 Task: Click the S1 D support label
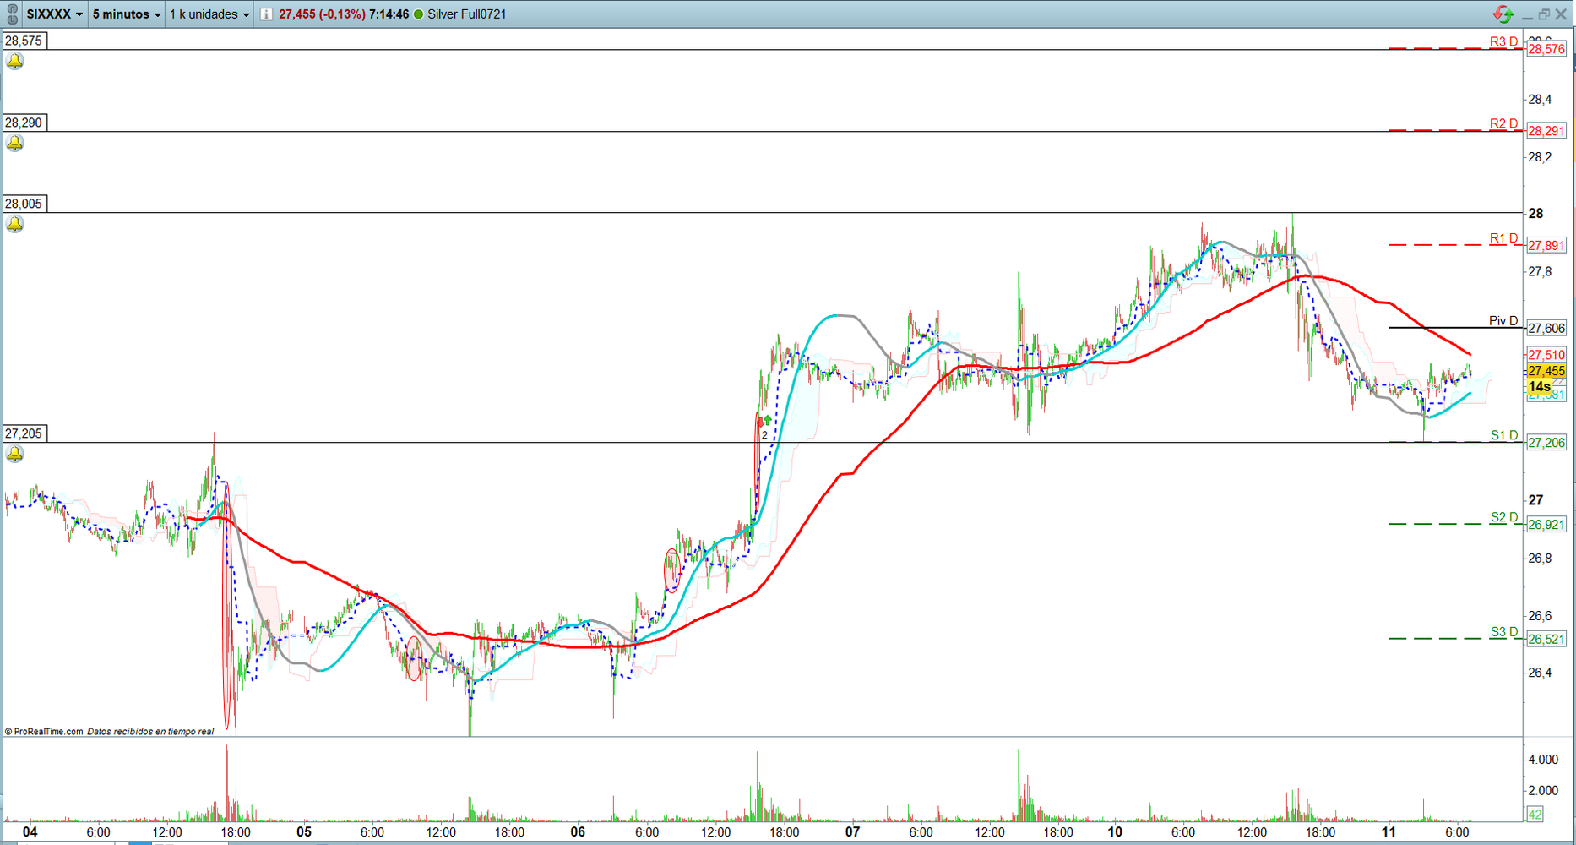click(x=1504, y=435)
